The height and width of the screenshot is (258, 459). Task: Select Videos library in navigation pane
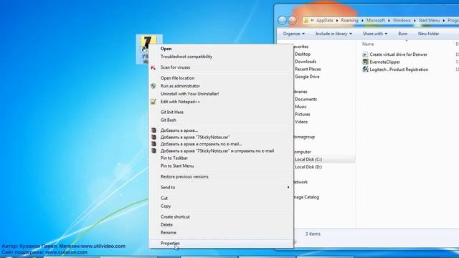pyautogui.click(x=301, y=122)
